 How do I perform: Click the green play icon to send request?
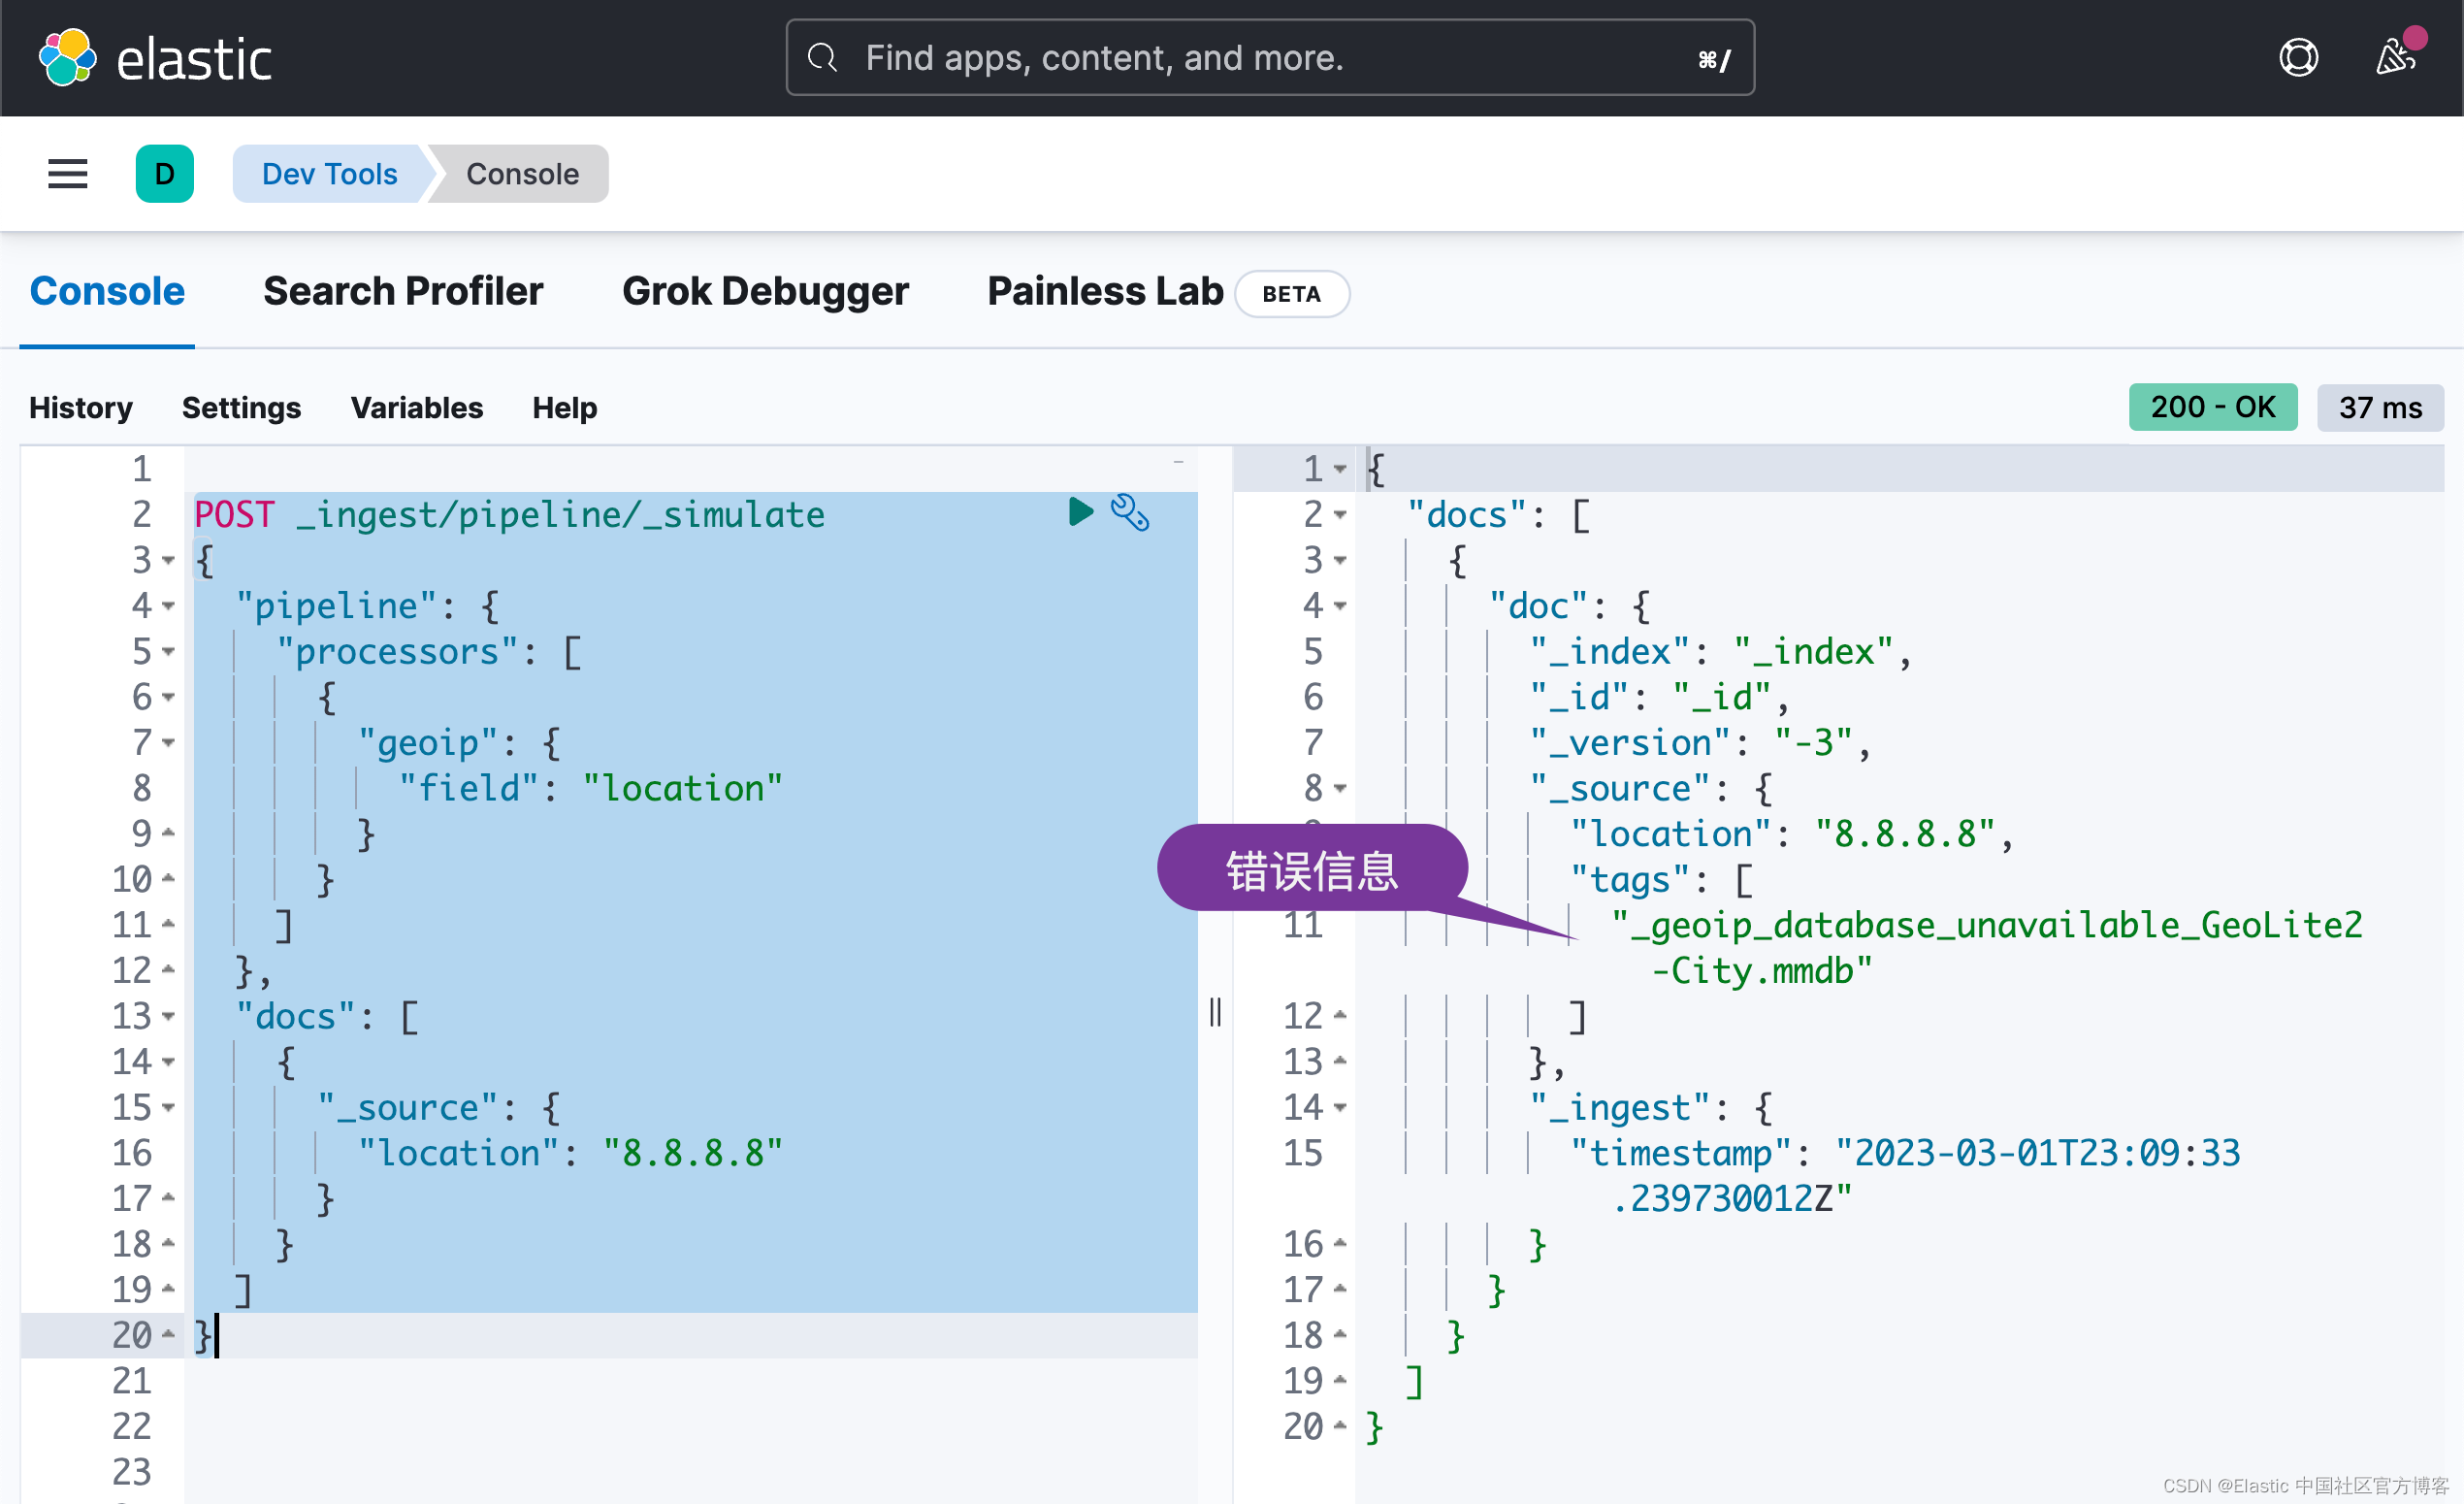[1080, 513]
